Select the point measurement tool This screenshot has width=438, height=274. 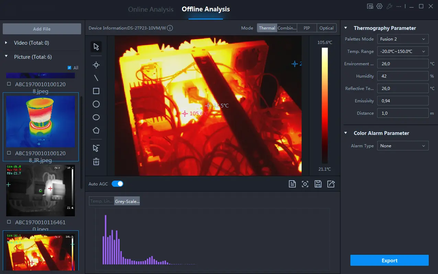(96, 65)
